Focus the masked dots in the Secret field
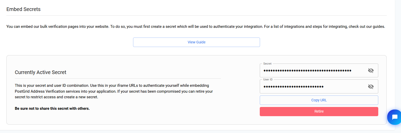This screenshot has width=401, height=133. tap(307, 70)
